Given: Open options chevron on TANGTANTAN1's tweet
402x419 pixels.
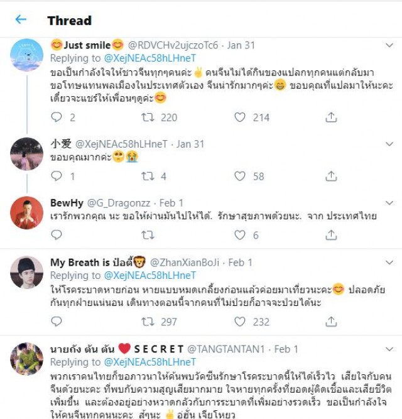Looking at the screenshot, I should coord(389,349).
